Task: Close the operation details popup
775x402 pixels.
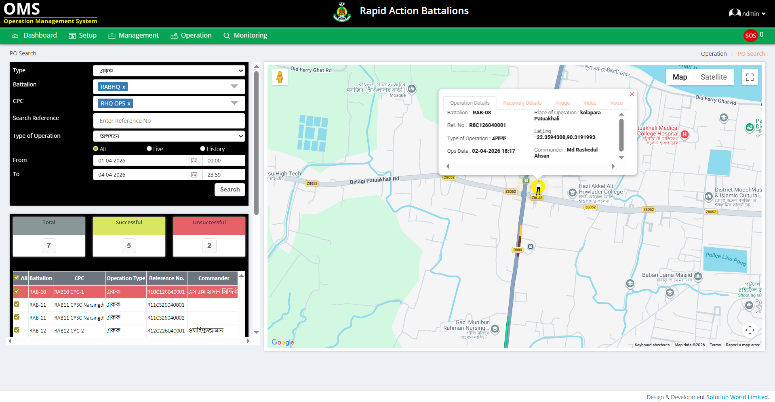Action: click(632, 94)
